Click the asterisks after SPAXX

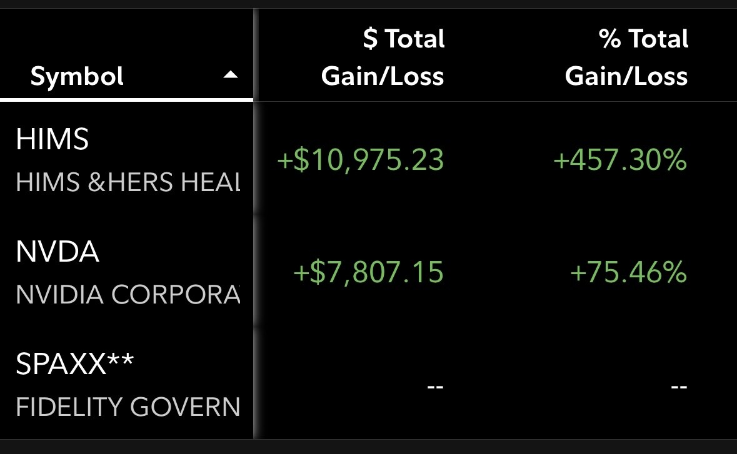tap(121, 360)
